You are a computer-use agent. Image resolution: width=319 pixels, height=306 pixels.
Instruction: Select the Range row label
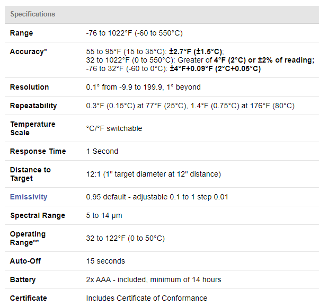21,33
